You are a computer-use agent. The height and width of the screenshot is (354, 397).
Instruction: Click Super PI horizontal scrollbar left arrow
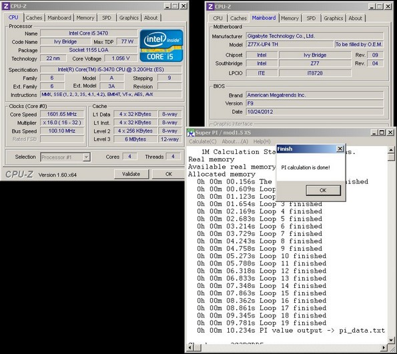pos(190,348)
